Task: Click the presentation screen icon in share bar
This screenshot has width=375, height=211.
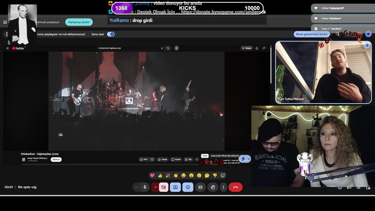Action: 5,22
